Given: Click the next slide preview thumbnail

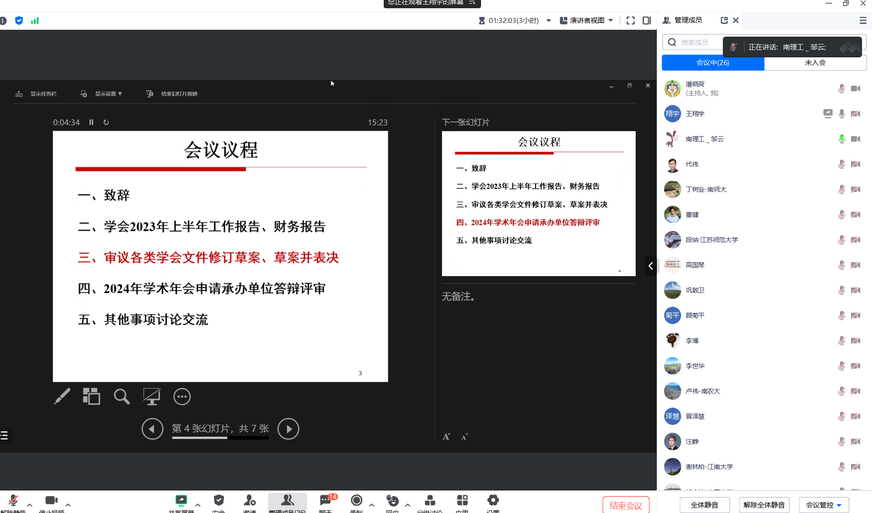Looking at the screenshot, I should [x=538, y=204].
